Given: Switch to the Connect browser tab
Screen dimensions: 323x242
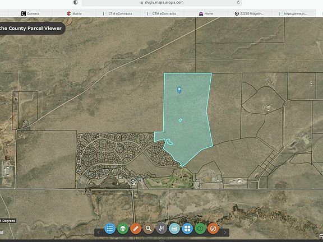Looking at the screenshot, I should [x=30, y=13].
